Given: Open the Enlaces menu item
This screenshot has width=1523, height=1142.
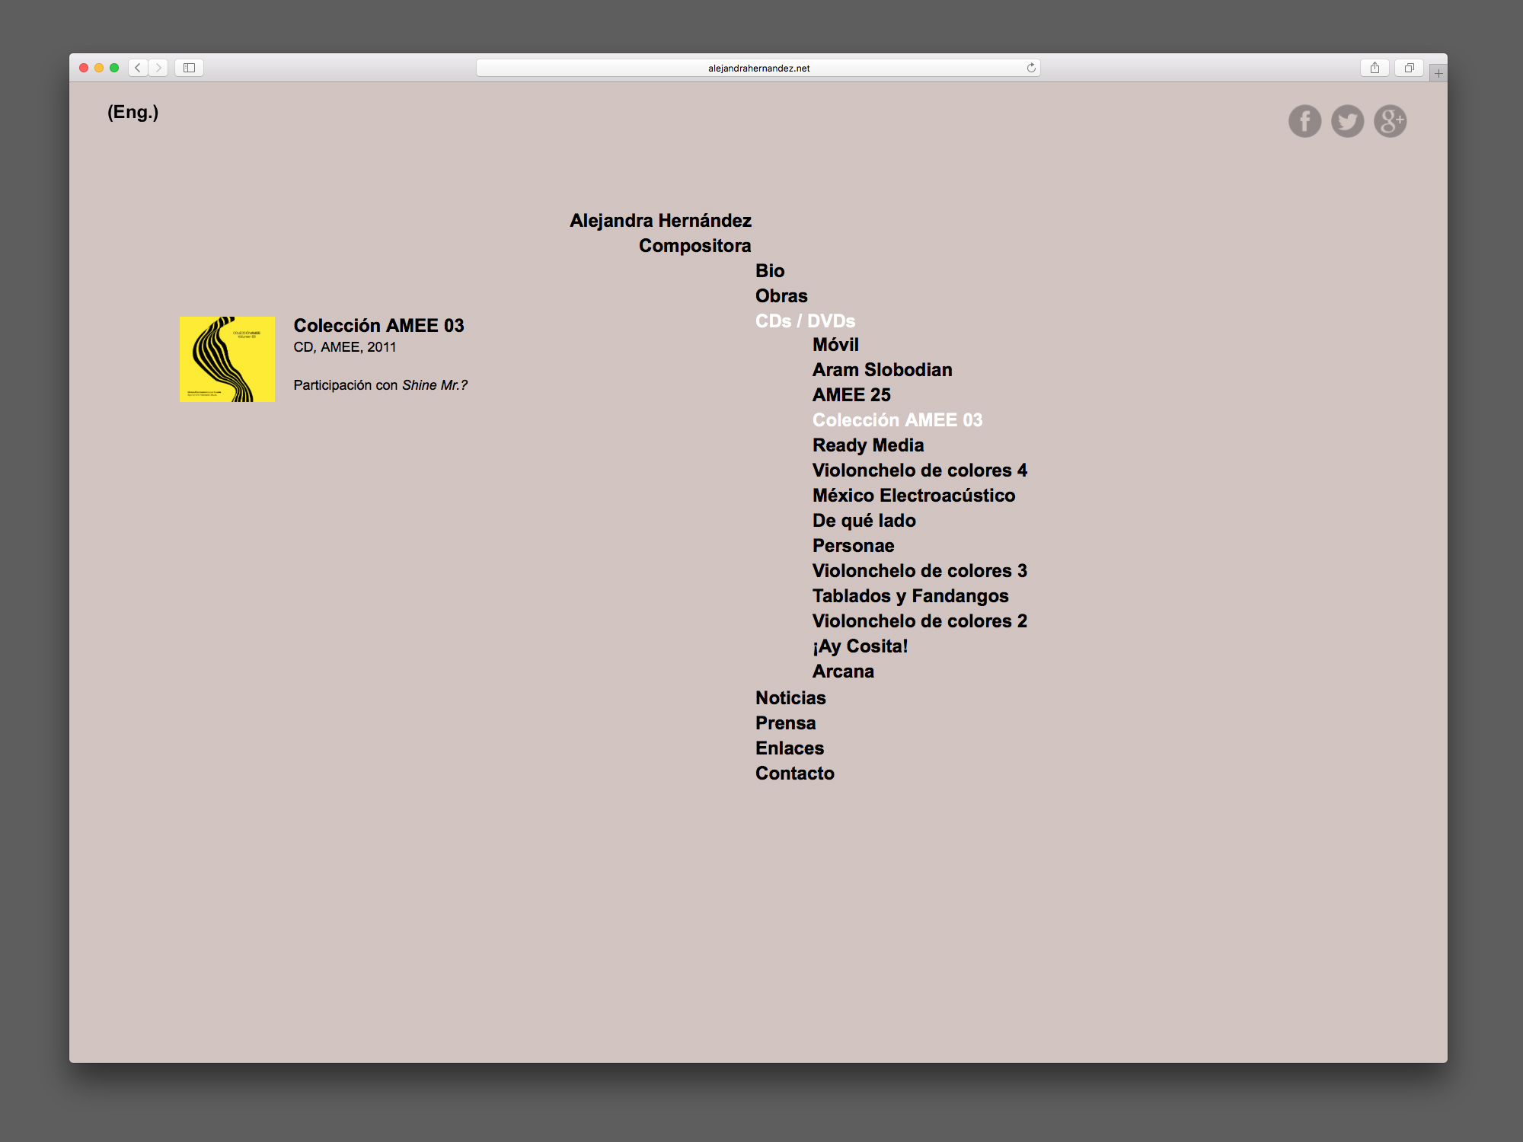Looking at the screenshot, I should coord(790,748).
